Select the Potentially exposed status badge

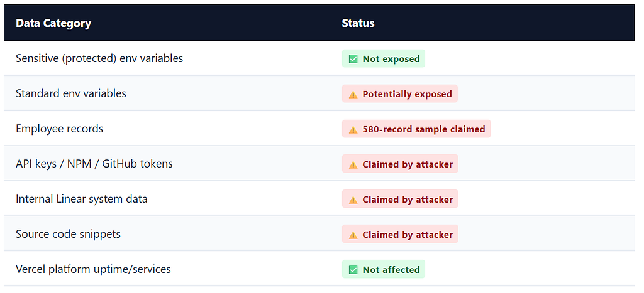[399, 94]
